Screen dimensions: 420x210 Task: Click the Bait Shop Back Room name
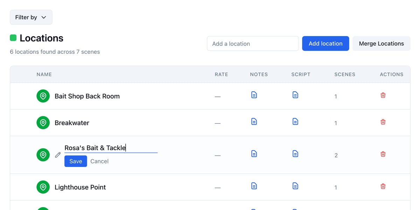coord(87,96)
